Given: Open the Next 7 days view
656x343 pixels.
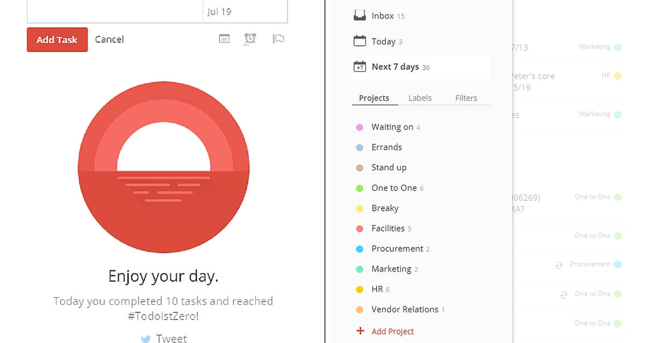Looking at the screenshot, I should click(421, 67).
